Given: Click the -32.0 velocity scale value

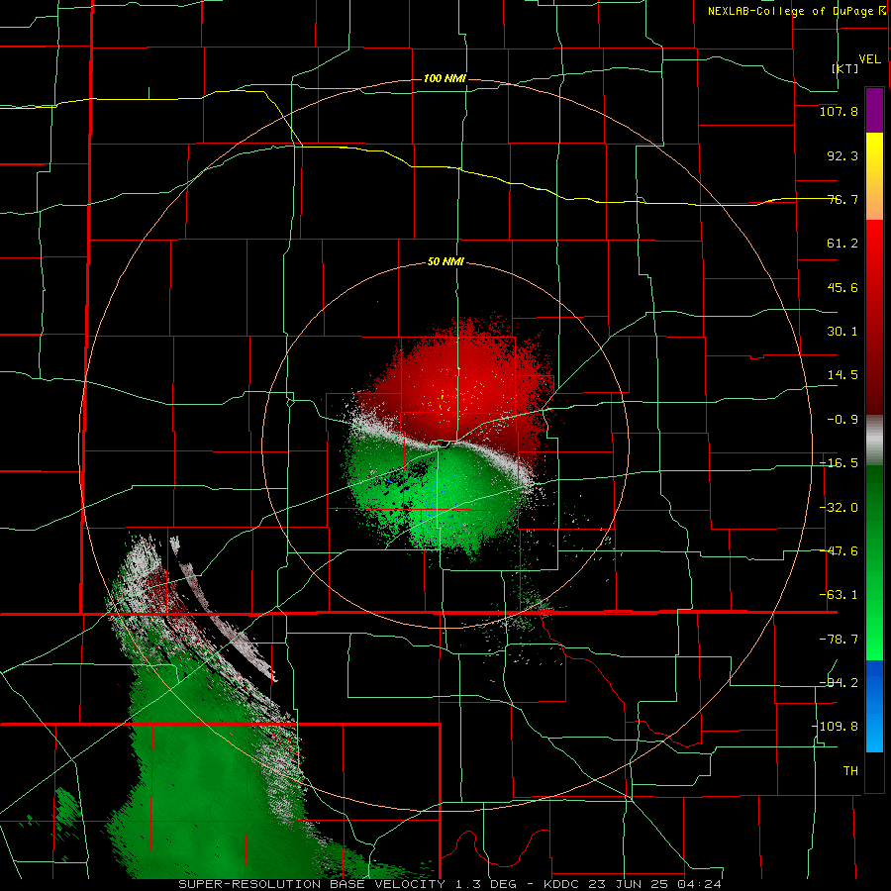Looking at the screenshot, I should (839, 508).
